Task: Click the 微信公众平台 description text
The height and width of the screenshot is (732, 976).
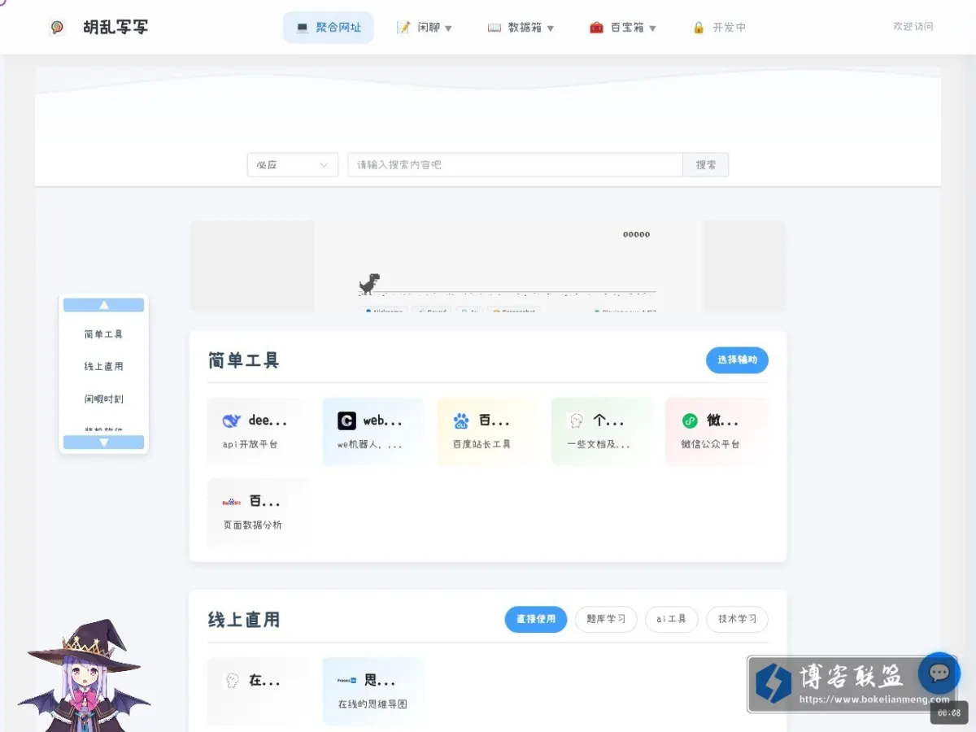Action: point(710,445)
